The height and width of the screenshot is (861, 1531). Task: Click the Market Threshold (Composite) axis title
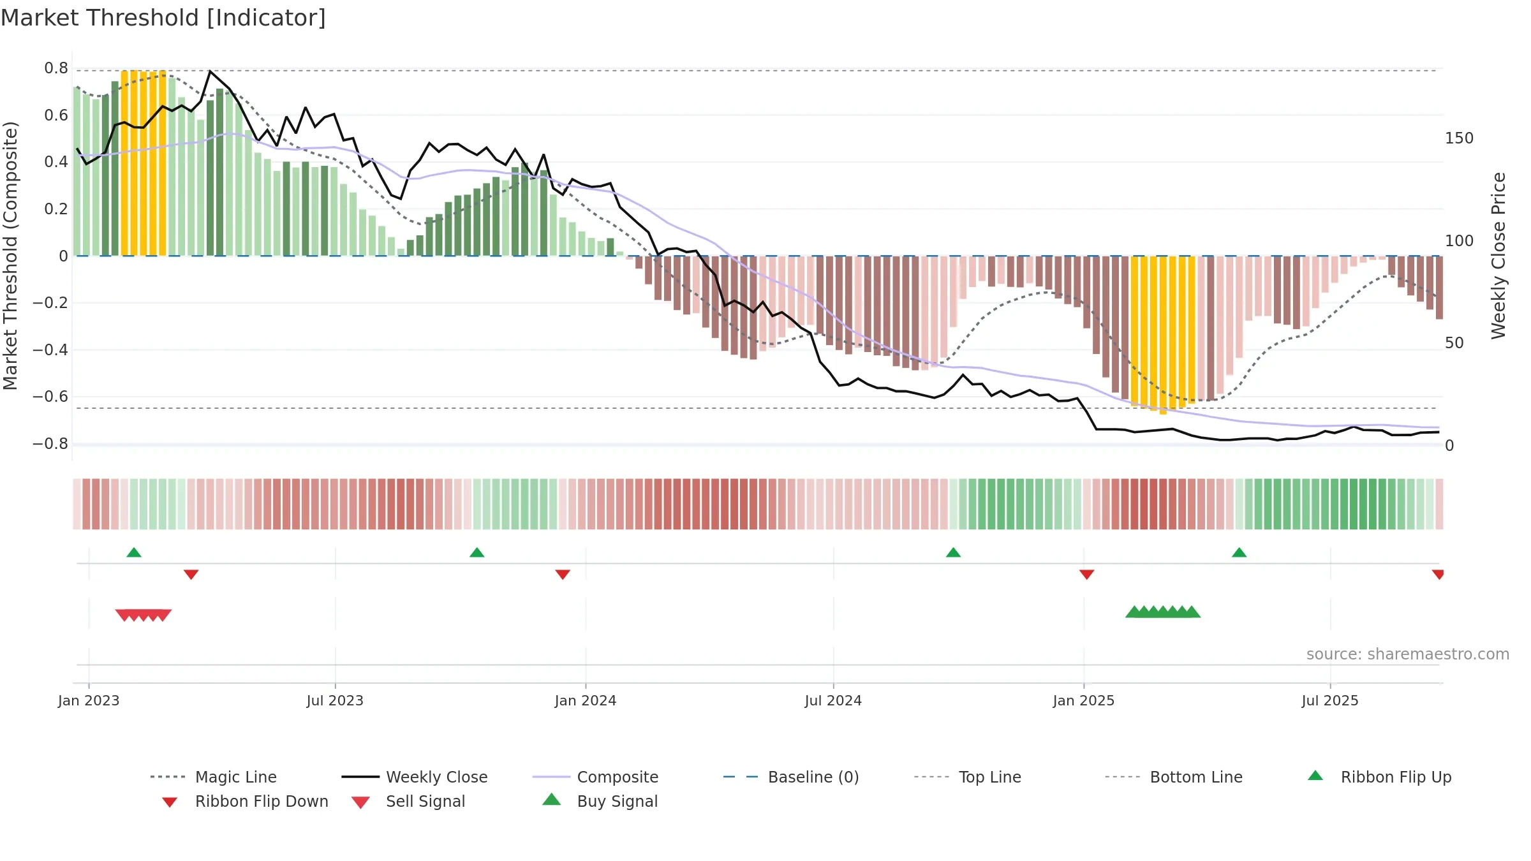(x=10, y=256)
